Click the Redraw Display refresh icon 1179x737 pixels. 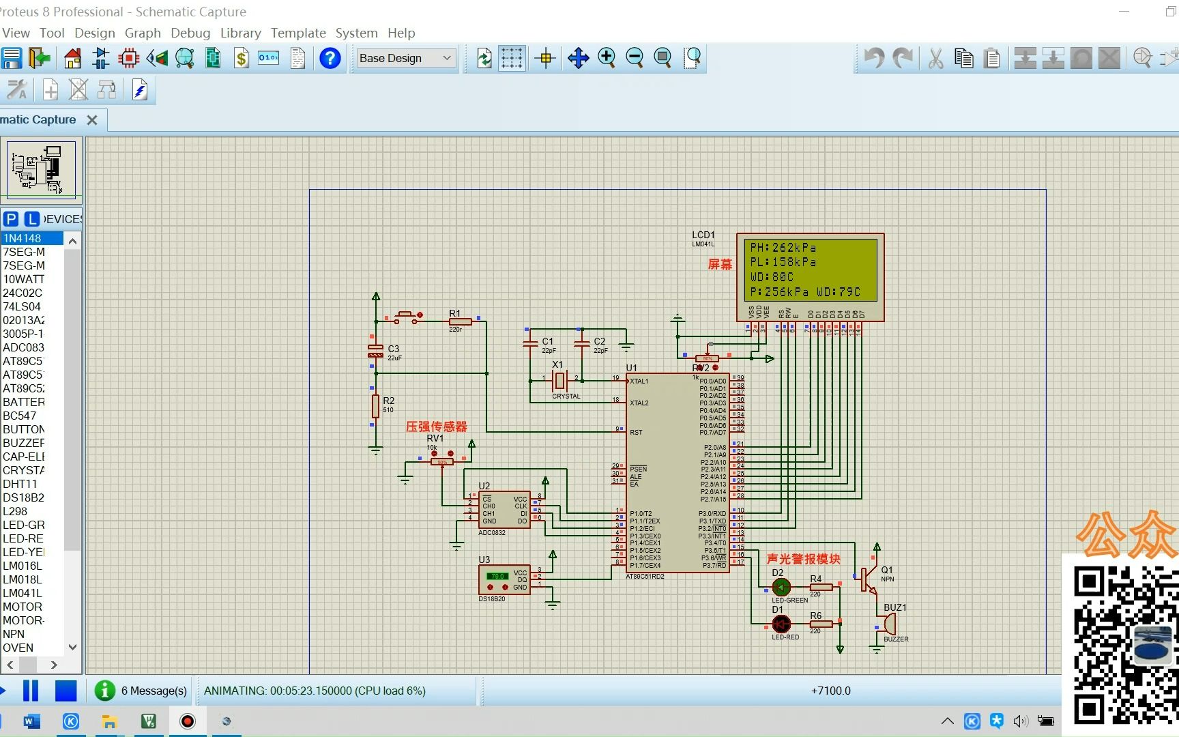point(484,58)
